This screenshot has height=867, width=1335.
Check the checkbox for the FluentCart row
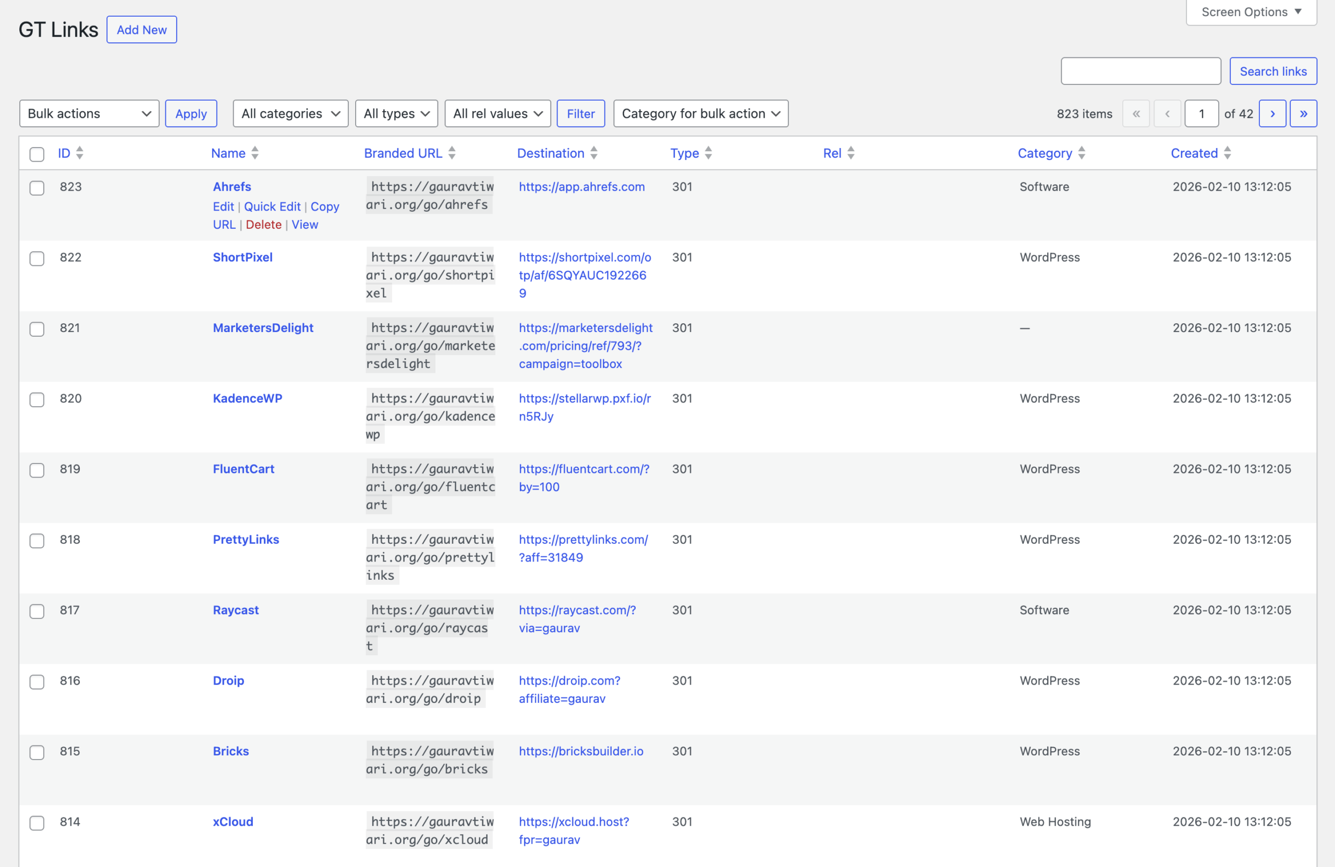tap(37, 470)
